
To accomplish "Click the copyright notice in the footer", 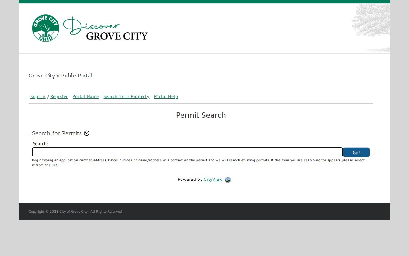I will click(75, 212).
